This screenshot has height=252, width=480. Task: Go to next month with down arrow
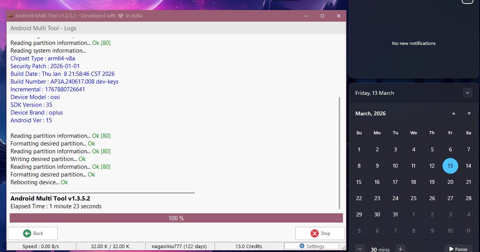coord(469,113)
